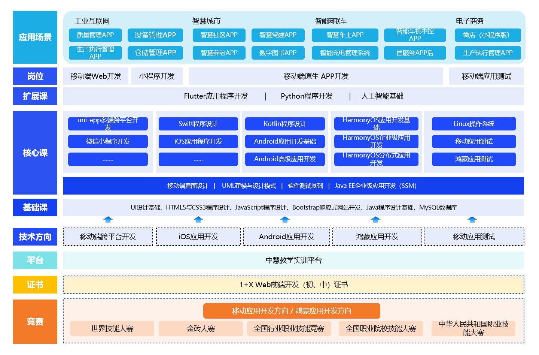Select the Linux操作系统 course

click(x=473, y=124)
